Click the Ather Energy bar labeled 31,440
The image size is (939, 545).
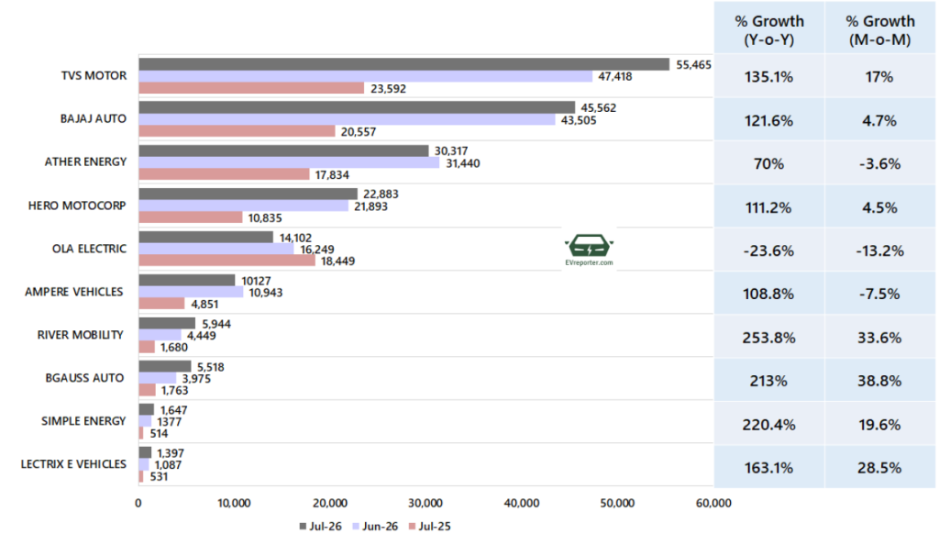tap(289, 162)
